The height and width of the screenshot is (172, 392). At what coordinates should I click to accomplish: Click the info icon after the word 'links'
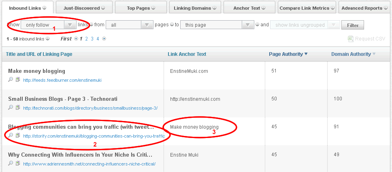pos(91,25)
